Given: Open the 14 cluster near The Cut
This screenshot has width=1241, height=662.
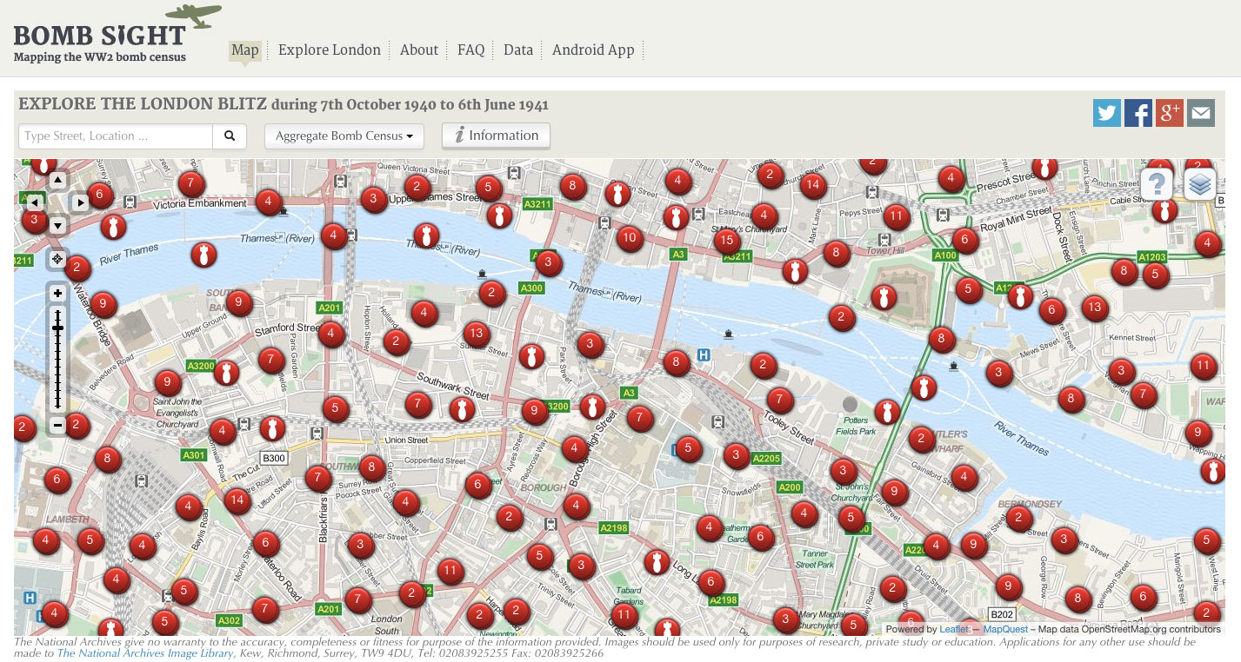Looking at the screenshot, I should tap(237, 500).
